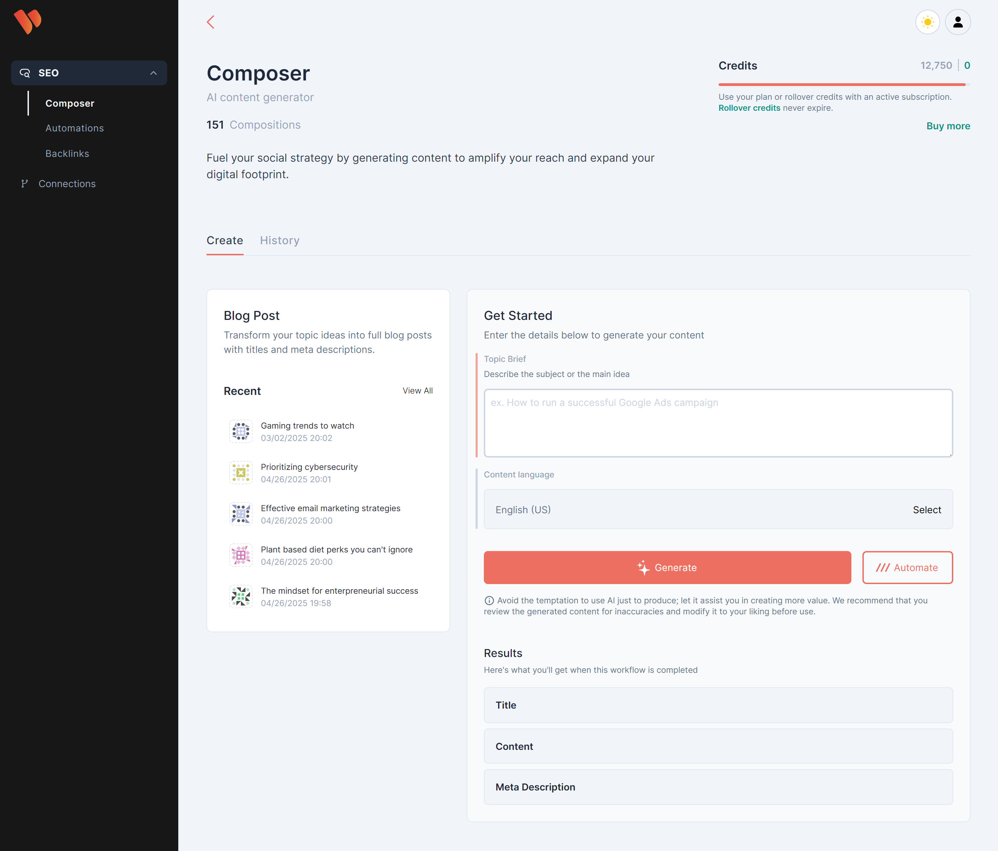Open 'Gaming trends to watch' composition

point(307,425)
